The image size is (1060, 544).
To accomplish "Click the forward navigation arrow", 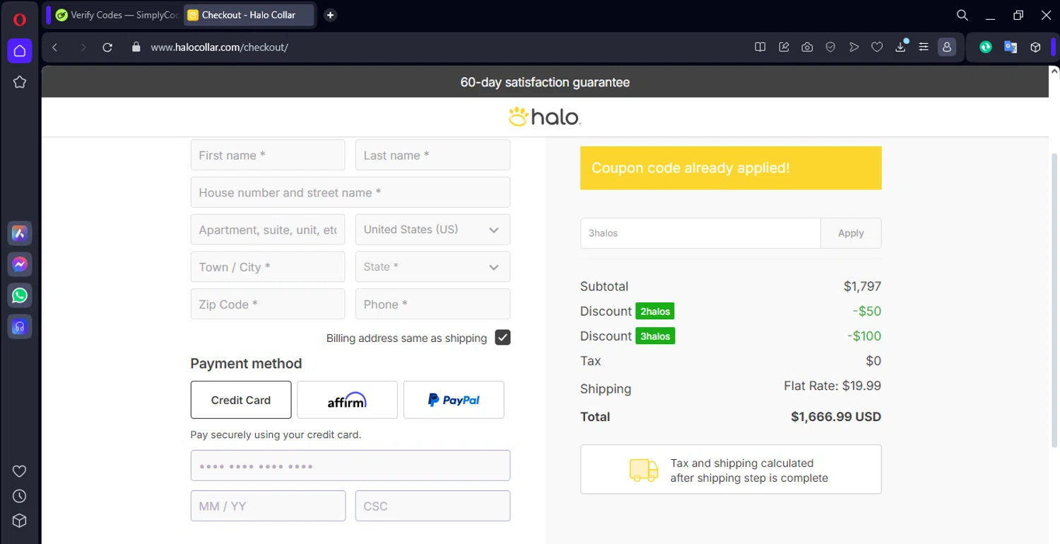I will click(83, 47).
